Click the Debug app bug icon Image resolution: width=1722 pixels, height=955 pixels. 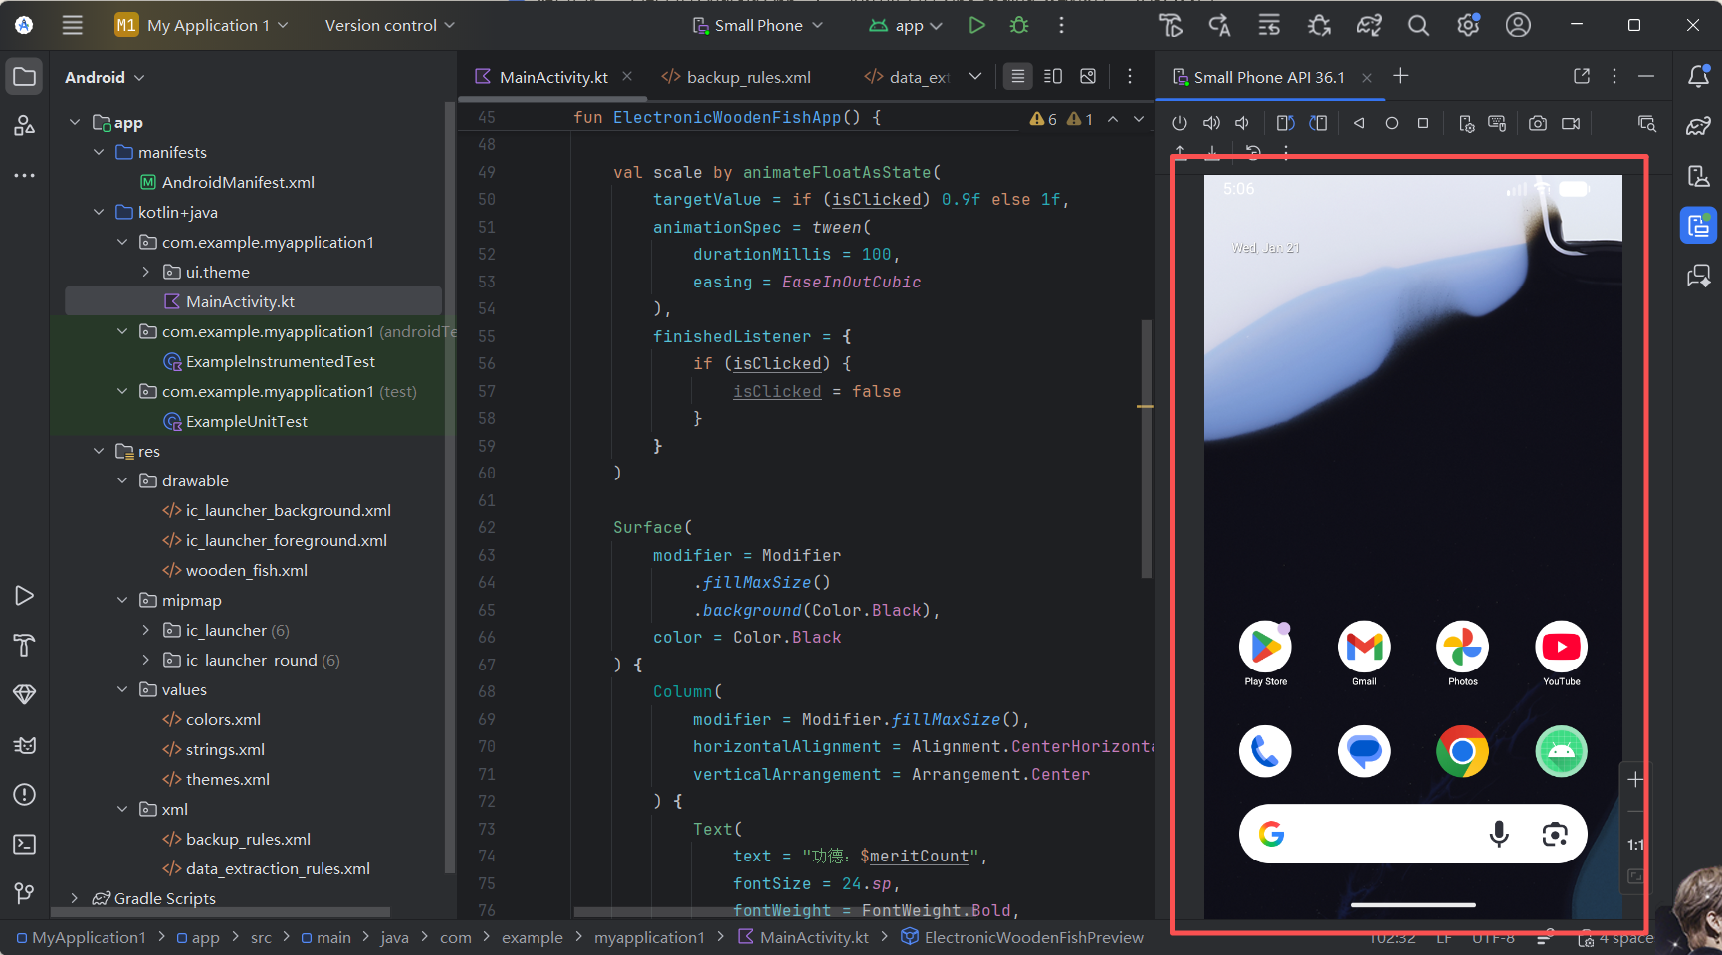click(1019, 25)
